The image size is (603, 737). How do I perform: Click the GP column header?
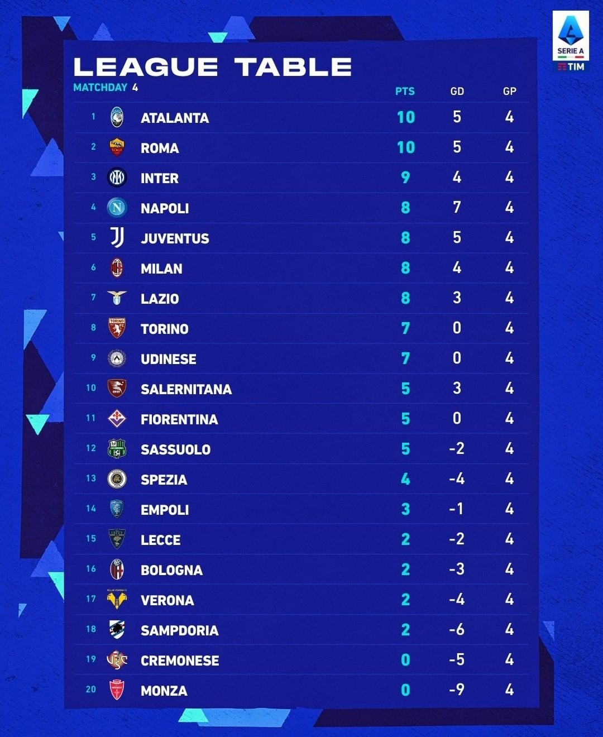tap(509, 92)
